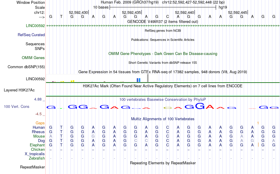The image size is (280, 174).
Task: Click the LINC00592 green arrowed gene line
Action: pos(163,26)
